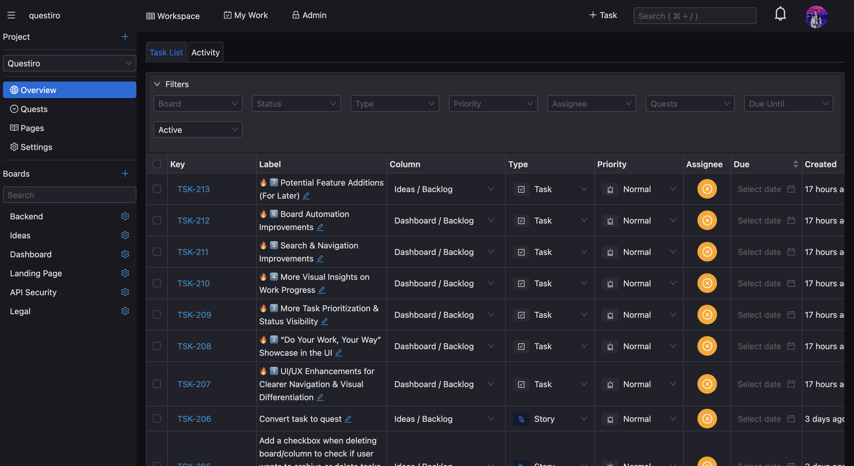
Task: Toggle the select-all tasks checkbox
Action: (157, 164)
